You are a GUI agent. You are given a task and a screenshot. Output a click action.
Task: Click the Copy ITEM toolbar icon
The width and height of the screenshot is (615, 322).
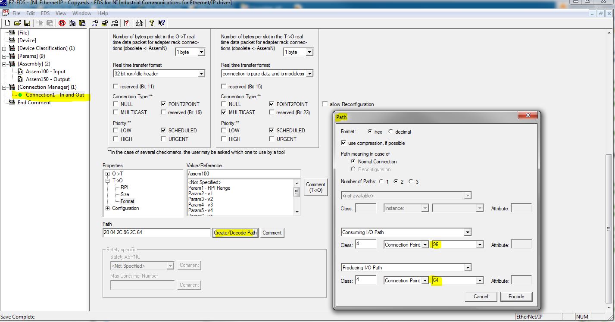point(72,23)
